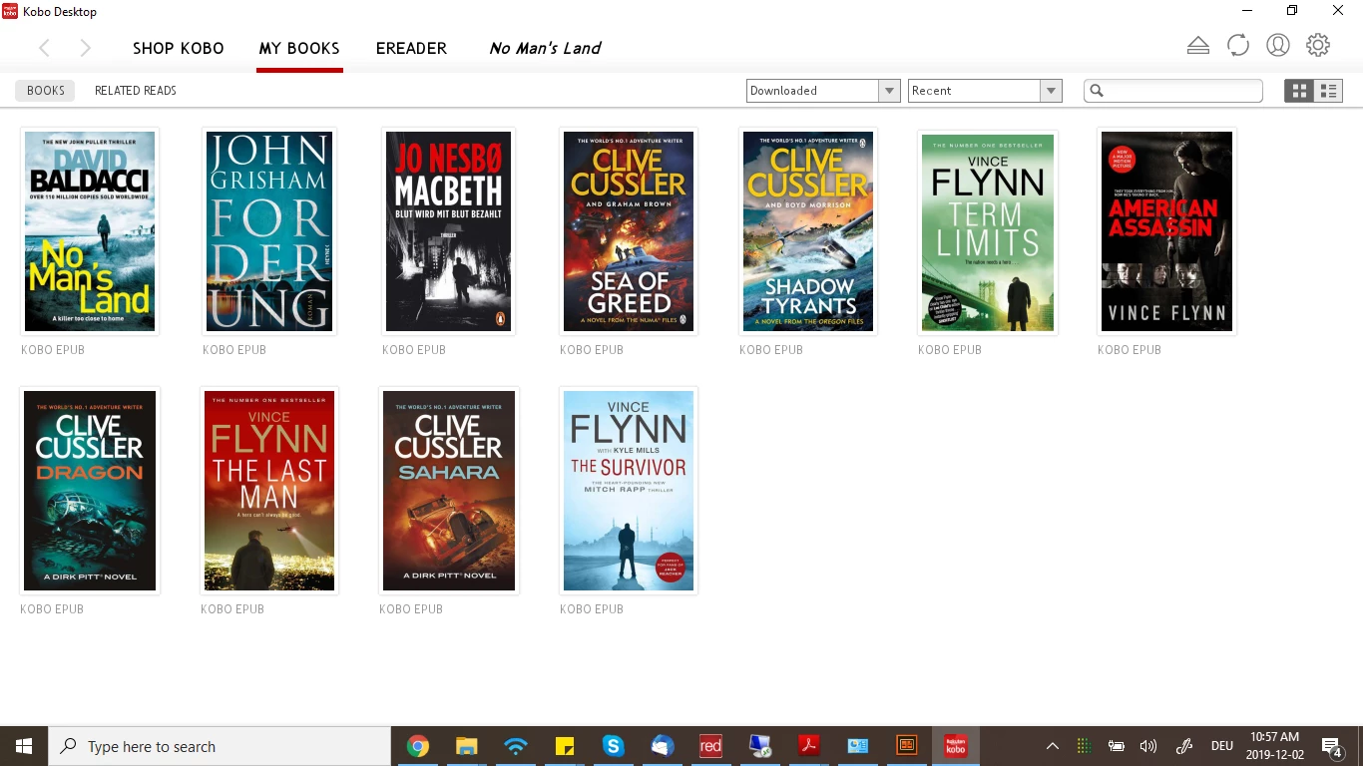Image resolution: width=1363 pixels, height=766 pixels.
Task: Open Clive Cussler's Sea of Greed
Action: (x=629, y=231)
